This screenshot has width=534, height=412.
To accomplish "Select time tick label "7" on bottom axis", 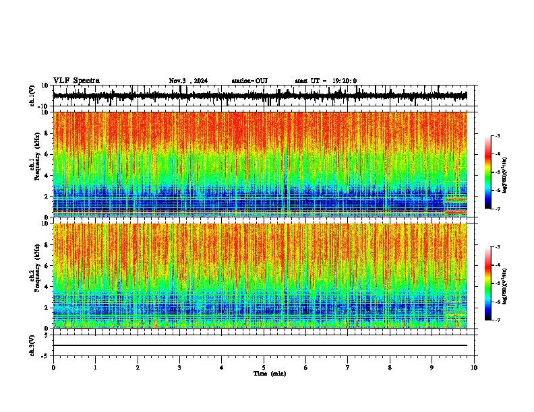I will (348, 368).
